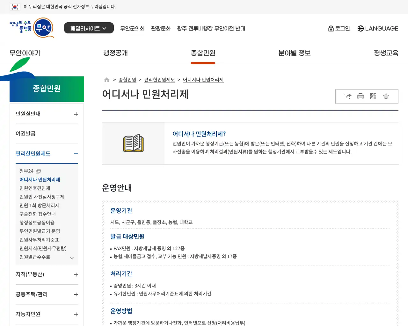
Task: Go to 무안군의회 link
Action: [x=132, y=28]
